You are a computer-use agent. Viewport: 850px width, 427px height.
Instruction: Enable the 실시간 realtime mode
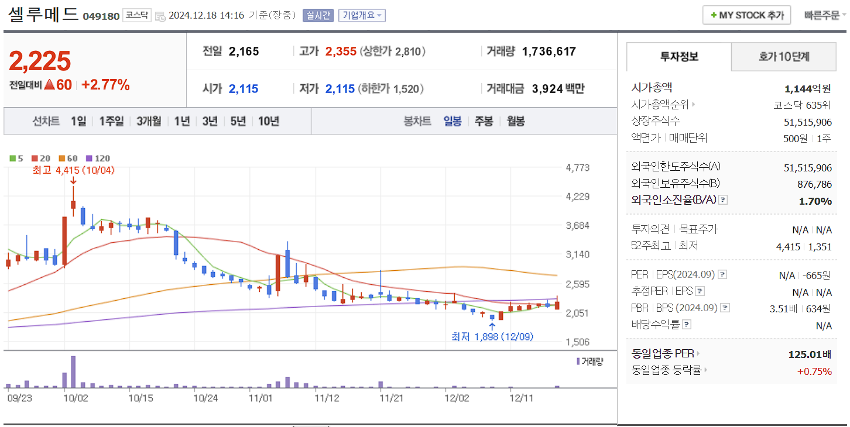point(317,15)
